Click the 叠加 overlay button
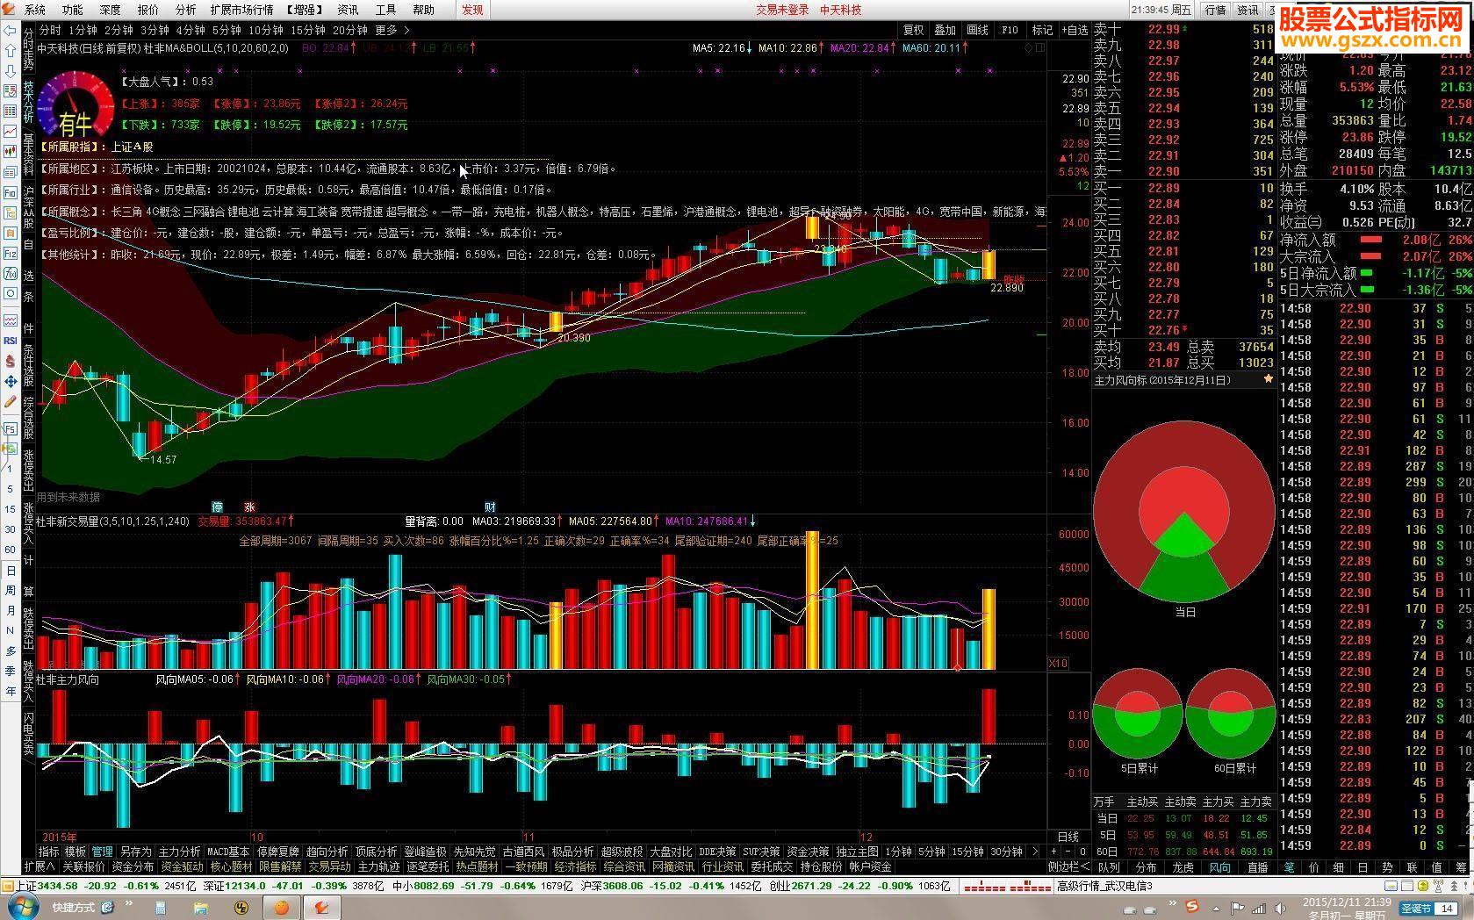The height and width of the screenshot is (920, 1474). [945, 30]
